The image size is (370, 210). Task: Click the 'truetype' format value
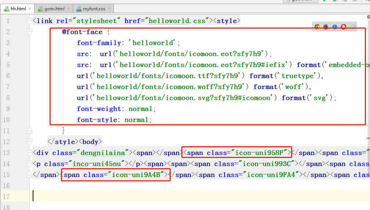coord(297,76)
